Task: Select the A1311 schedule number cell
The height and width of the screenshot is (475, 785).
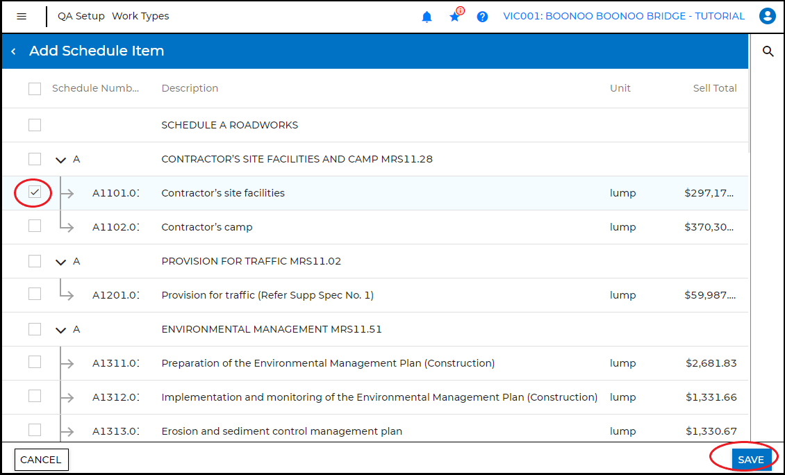Action: point(115,363)
